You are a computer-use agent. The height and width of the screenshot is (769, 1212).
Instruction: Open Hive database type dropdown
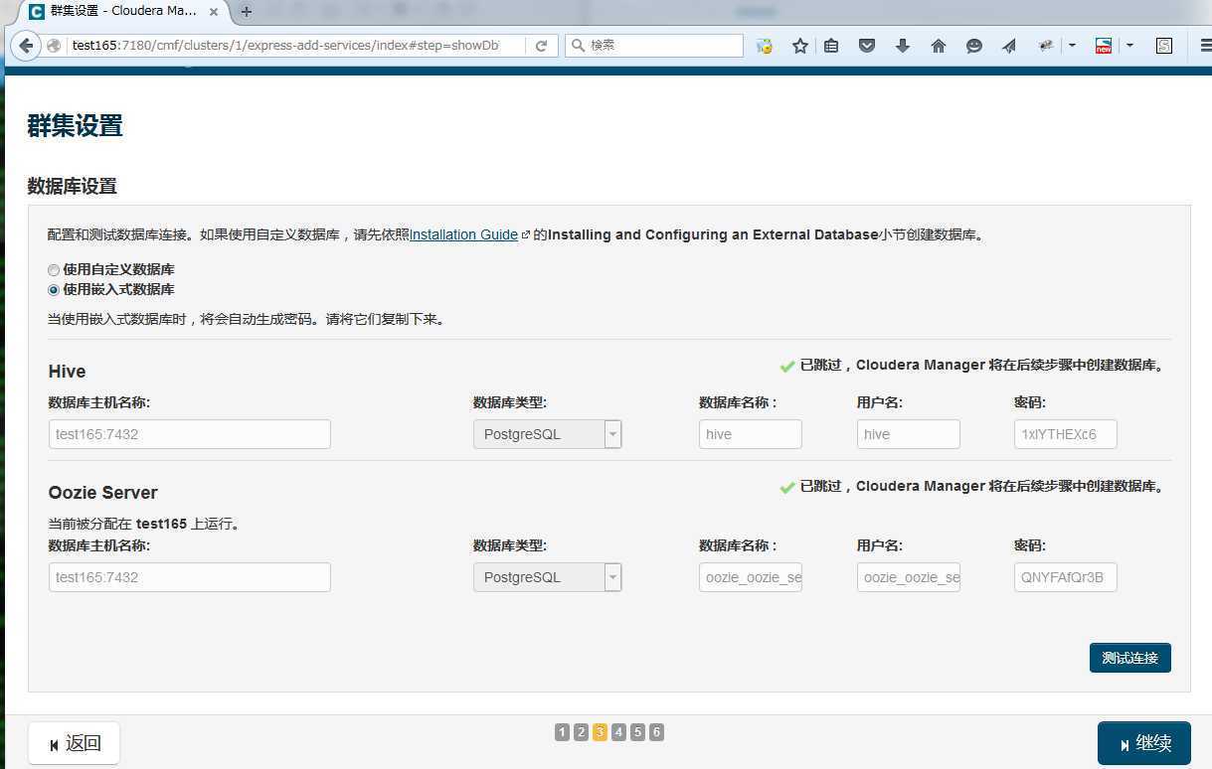click(x=547, y=434)
